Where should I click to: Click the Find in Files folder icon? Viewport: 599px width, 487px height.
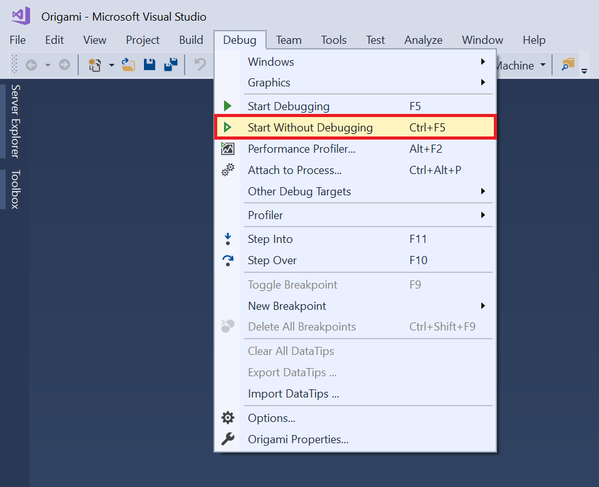pyautogui.click(x=568, y=65)
